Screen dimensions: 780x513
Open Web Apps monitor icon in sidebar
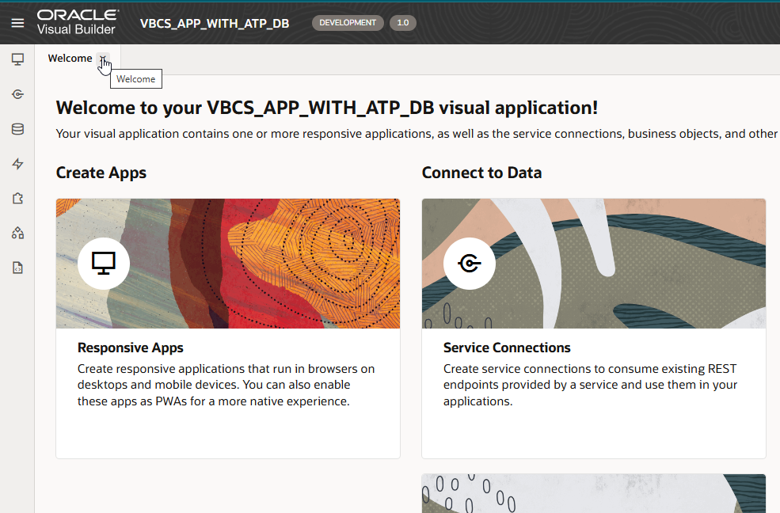tap(17, 59)
